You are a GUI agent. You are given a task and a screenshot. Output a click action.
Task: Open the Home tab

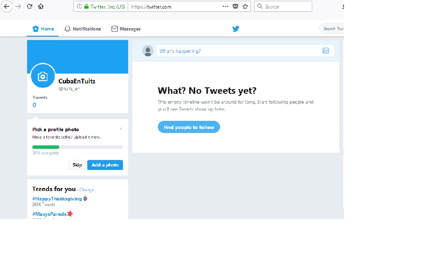click(x=43, y=29)
